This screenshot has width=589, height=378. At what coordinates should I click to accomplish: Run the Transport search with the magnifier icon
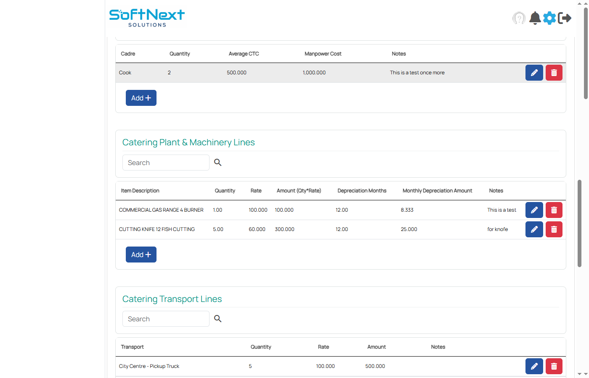pos(218,318)
